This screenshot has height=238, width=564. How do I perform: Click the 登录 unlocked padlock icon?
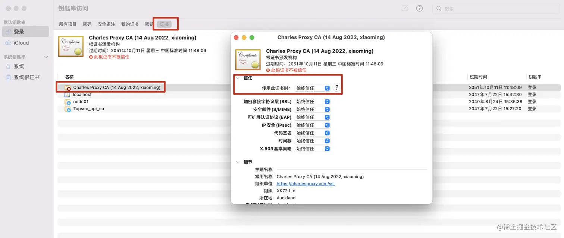(8, 32)
